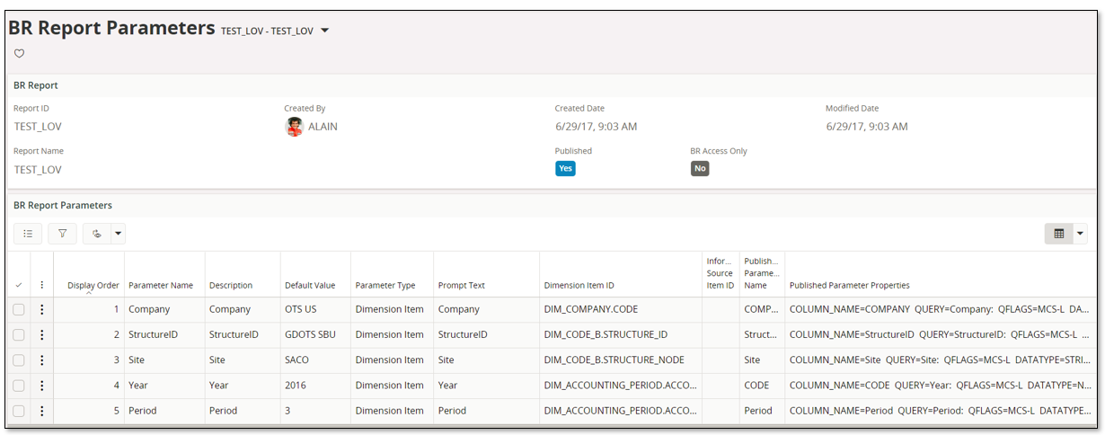The width and height of the screenshot is (1105, 435).
Task: Click the BR Access Only No badge
Action: click(x=700, y=168)
